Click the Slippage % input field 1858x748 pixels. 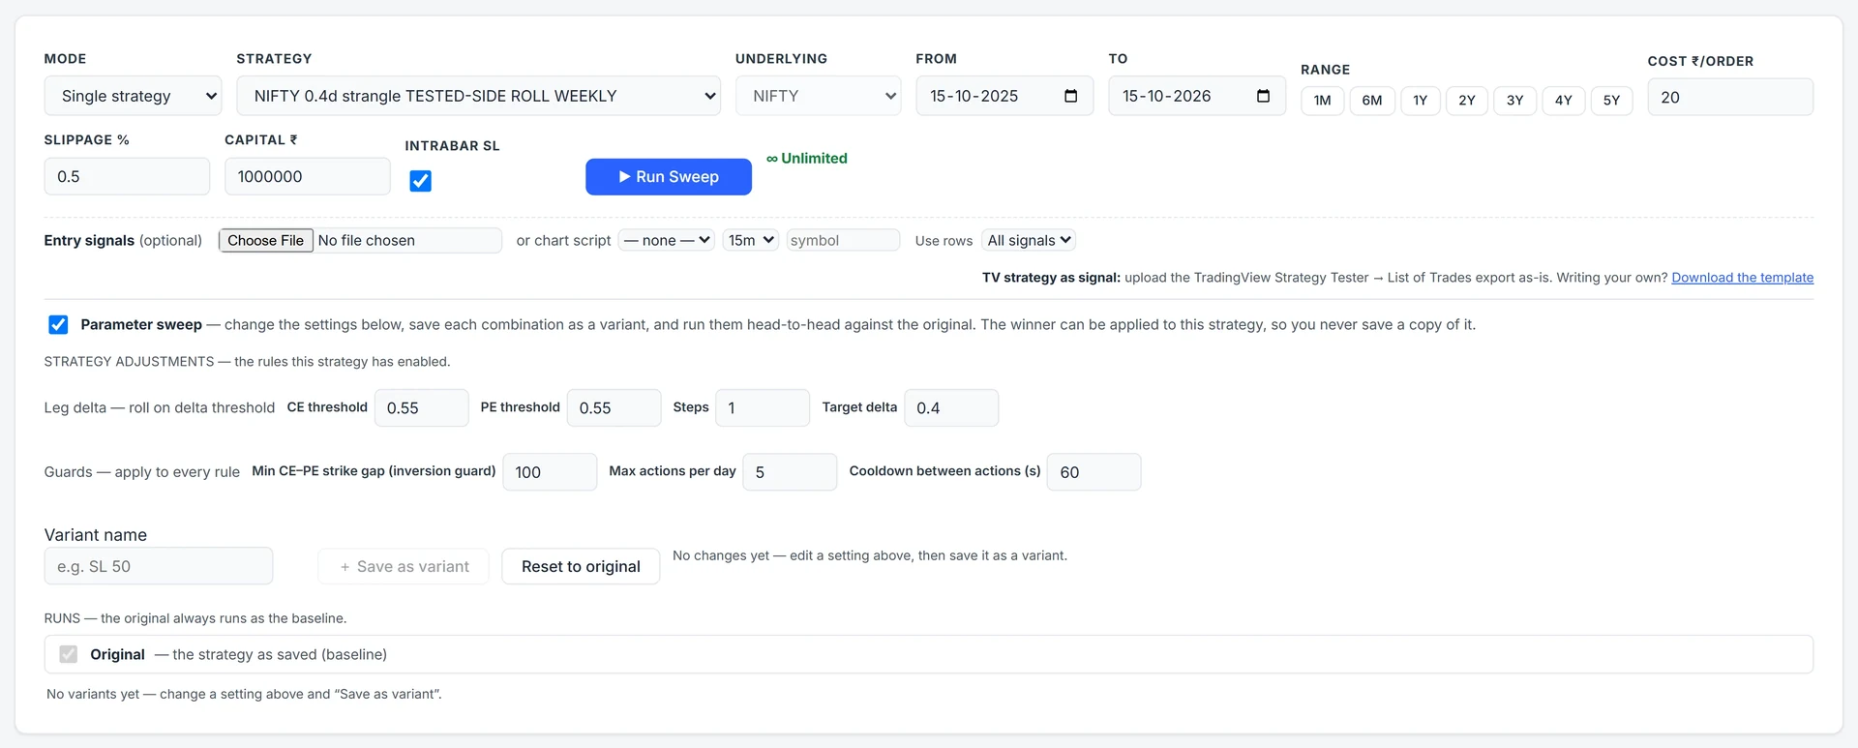click(127, 176)
